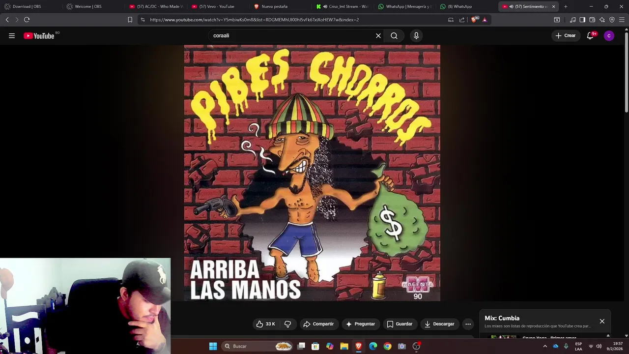
Task: Switch to (8) WhatsApp tab
Action: click(467, 6)
